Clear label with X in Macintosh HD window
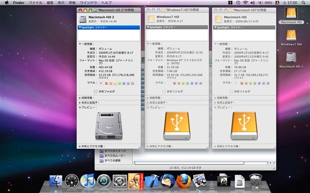 click(236, 83)
